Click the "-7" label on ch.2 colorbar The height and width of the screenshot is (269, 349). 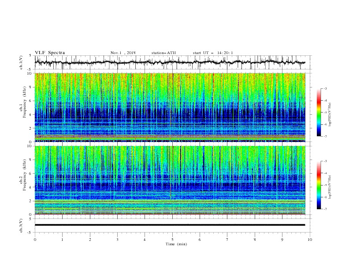click(x=325, y=209)
